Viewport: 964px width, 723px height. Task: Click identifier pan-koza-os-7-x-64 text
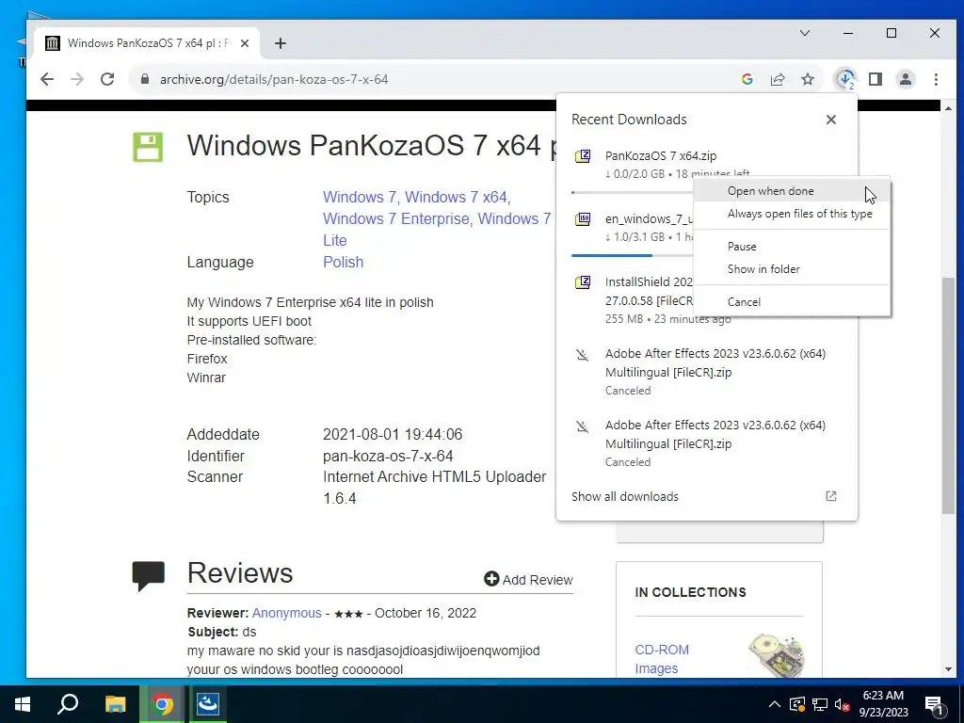click(x=388, y=457)
